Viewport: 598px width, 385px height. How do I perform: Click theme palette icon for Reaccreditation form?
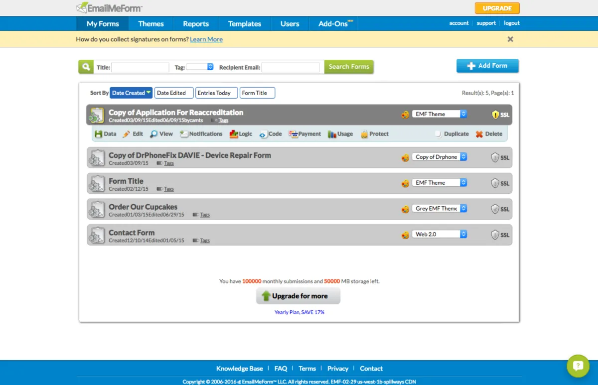tap(406, 115)
